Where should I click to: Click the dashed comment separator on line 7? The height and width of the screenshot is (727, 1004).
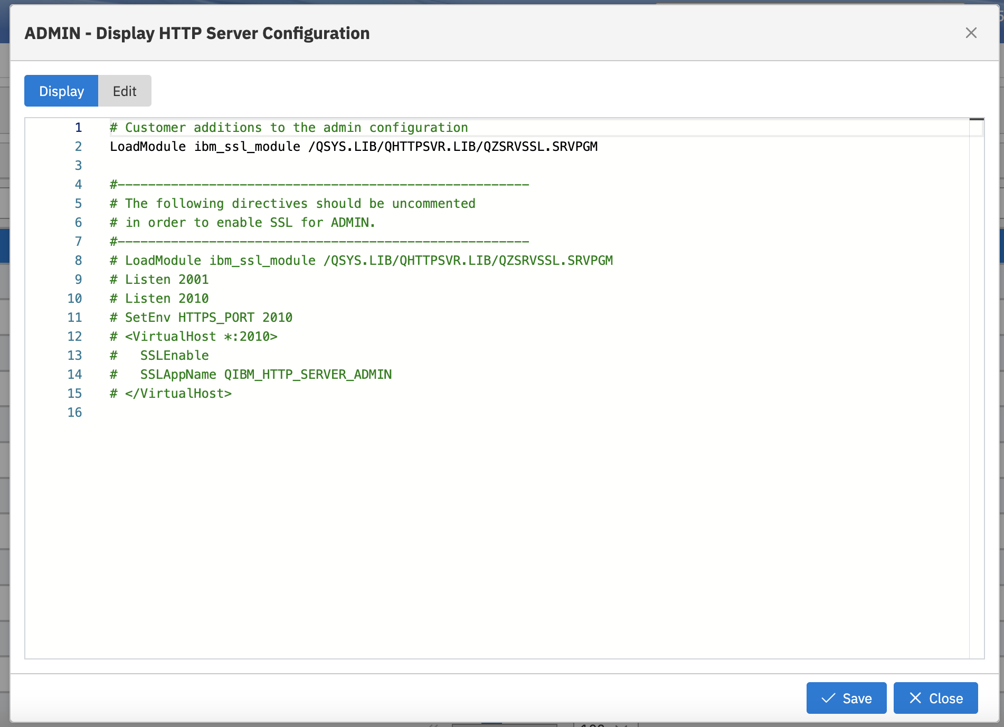coord(319,242)
